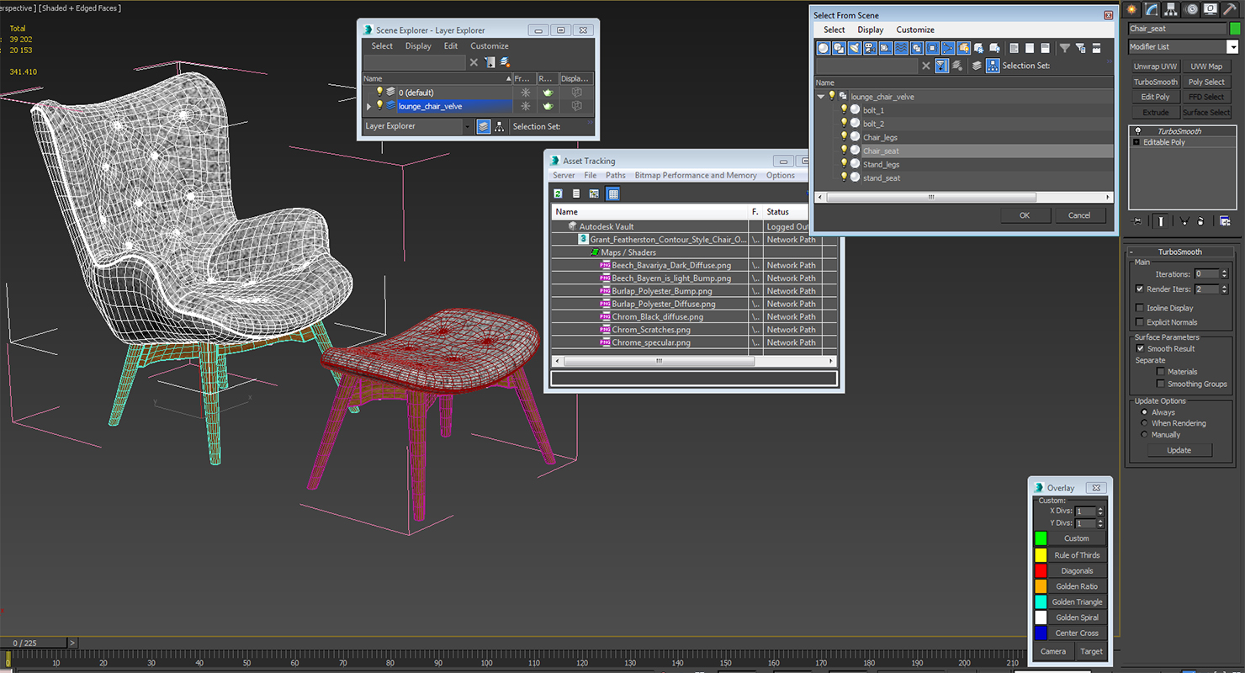Enable Explicit Normals checkbox
1245x673 pixels.
click(x=1140, y=322)
